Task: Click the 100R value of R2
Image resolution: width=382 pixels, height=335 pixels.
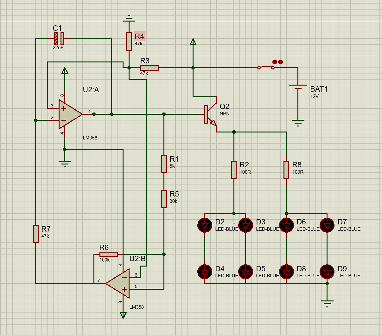Action: point(245,172)
